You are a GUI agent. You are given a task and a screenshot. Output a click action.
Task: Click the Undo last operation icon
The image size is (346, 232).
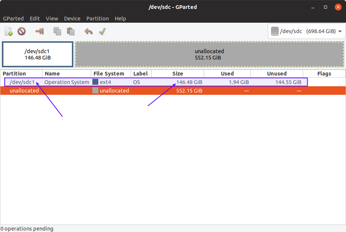coord(88,32)
